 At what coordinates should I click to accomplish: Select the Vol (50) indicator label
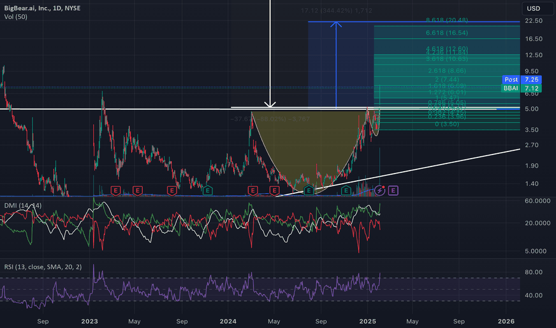tap(16, 17)
